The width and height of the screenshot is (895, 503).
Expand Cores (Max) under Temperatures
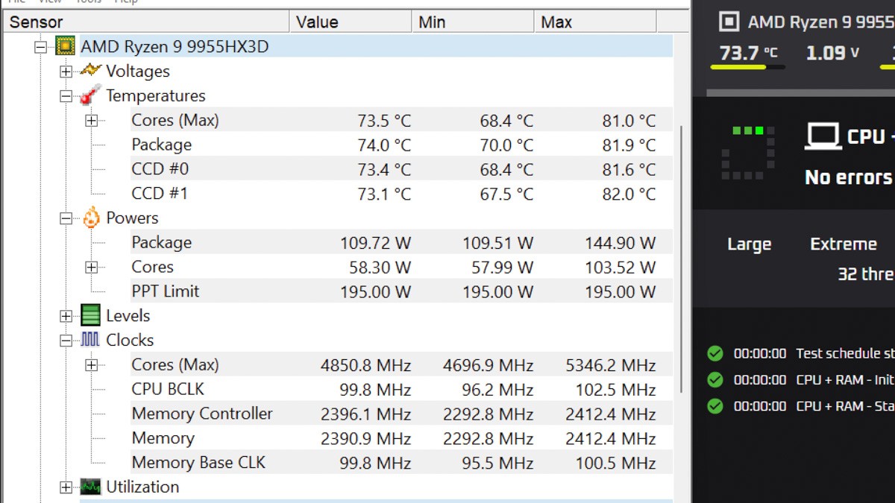coord(91,121)
